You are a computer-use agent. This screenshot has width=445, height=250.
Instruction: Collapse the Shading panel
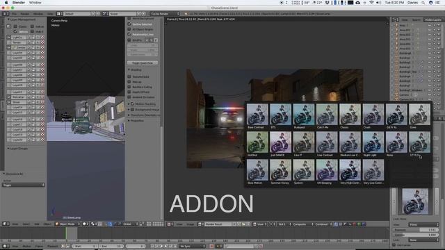[129, 69]
